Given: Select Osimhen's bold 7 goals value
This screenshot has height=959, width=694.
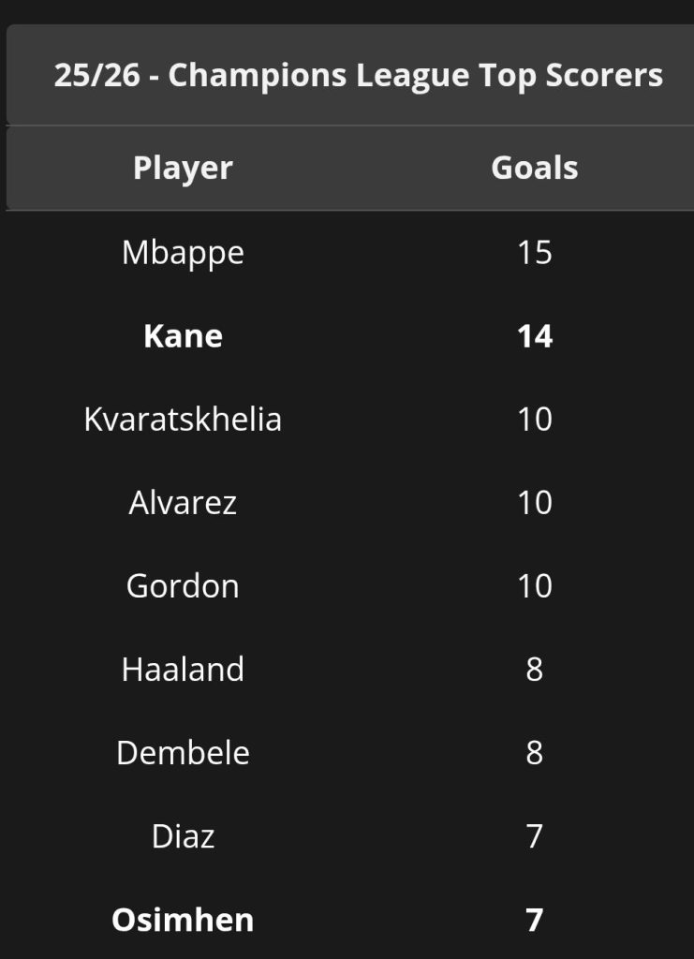Looking at the screenshot, I should tap(535, 920).
